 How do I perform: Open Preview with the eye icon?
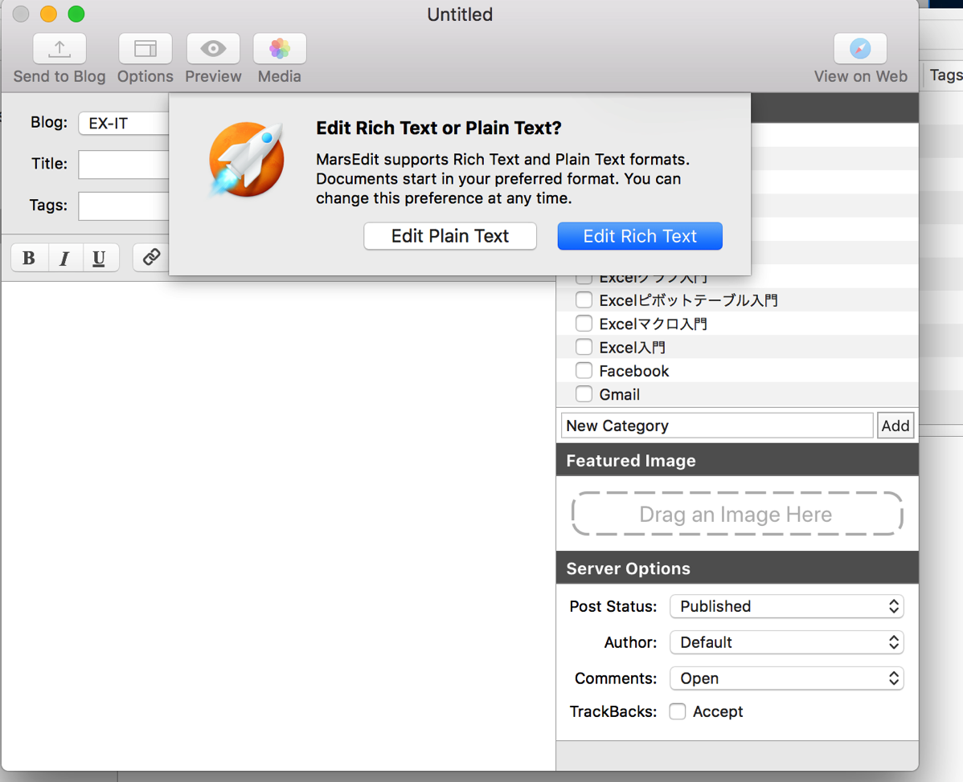(213, 48)
